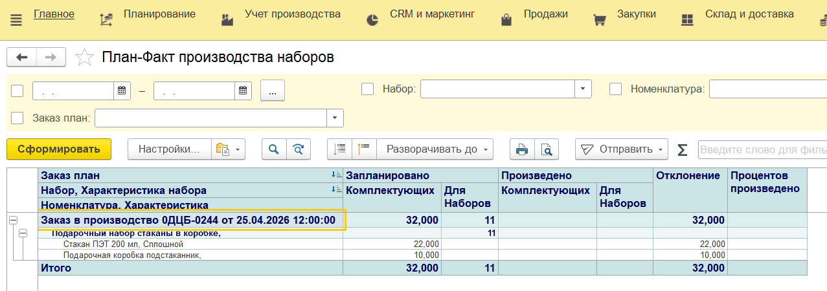Viewport: 827px width, 291px height.
Task: Open the hamburger main menu icon
Action: click(17, 19)
